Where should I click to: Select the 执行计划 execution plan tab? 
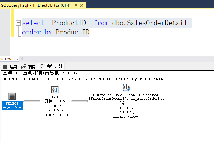pyautogui.click(x=51, y=67)
